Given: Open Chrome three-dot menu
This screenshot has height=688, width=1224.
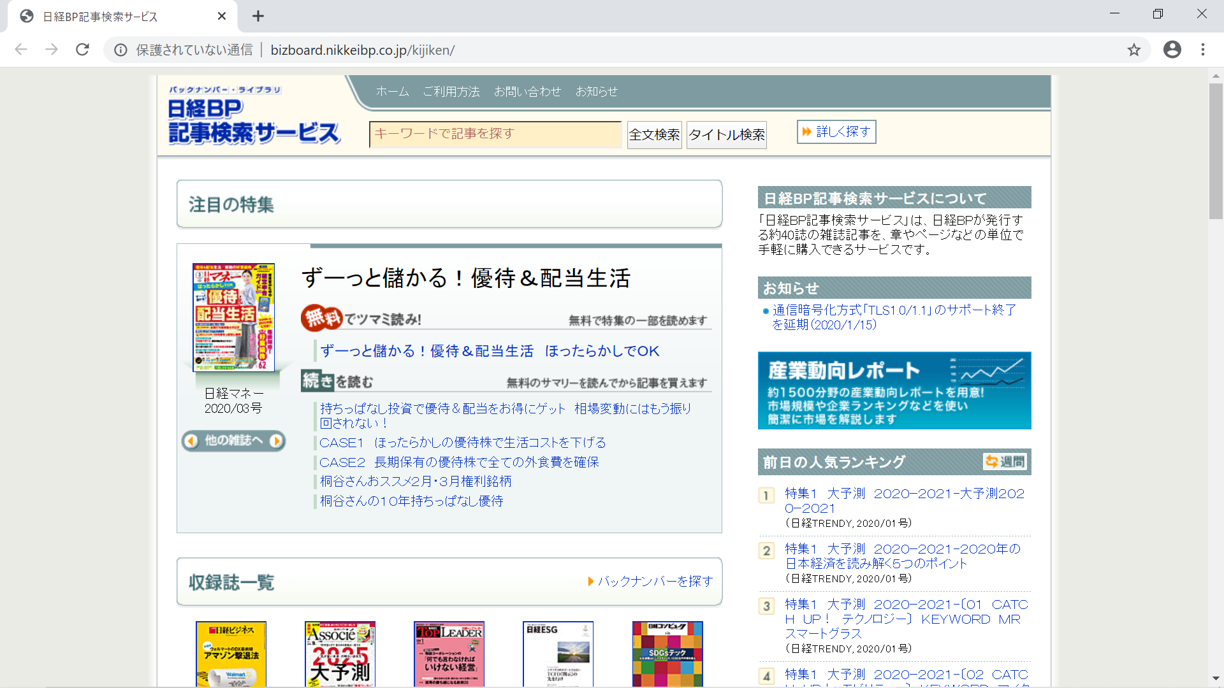Looking at the screenshot, I should point(1203,50).
